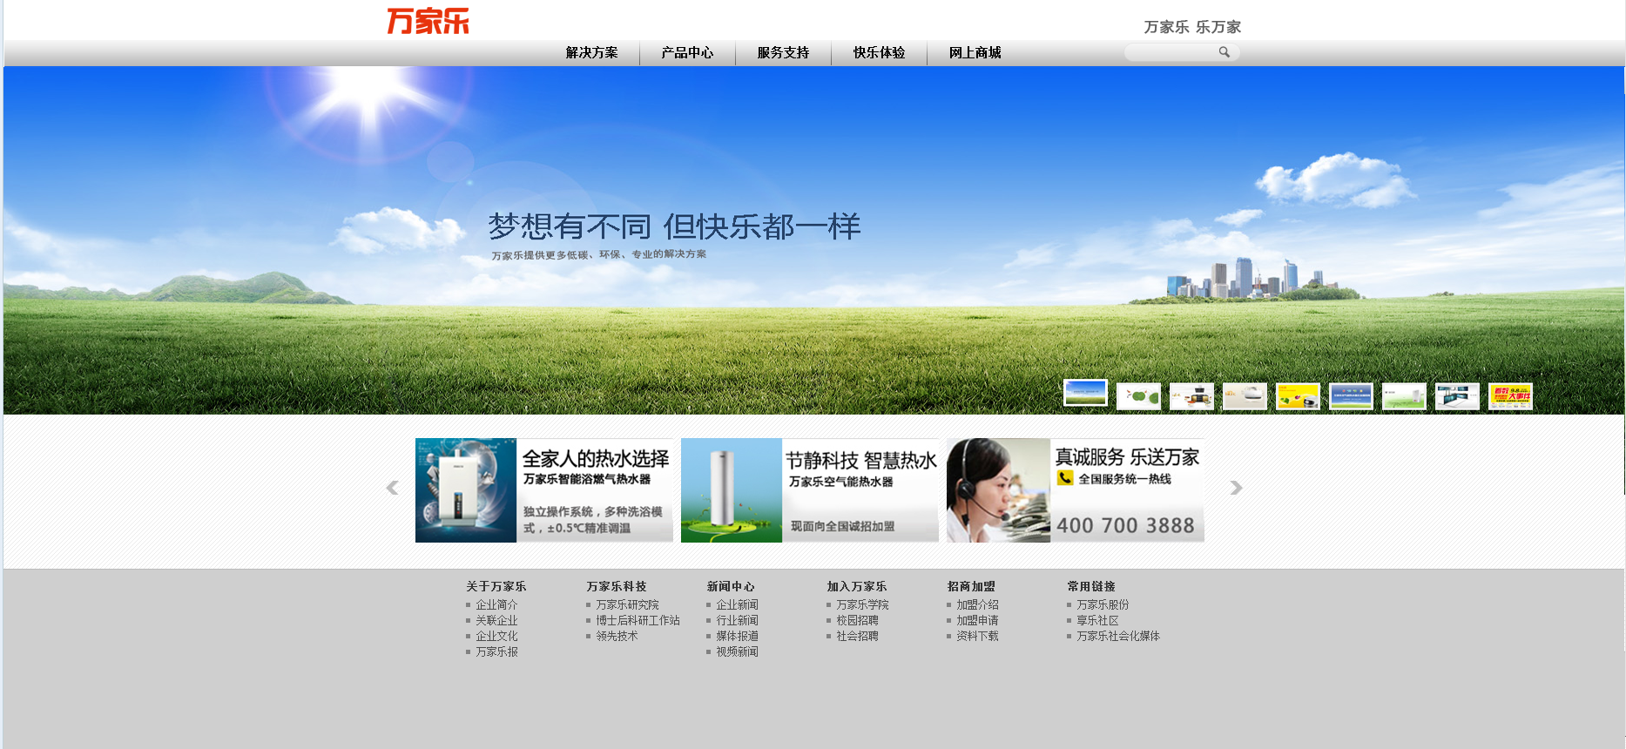Click the 加入万家乐 footer heading

click(857, 586)
